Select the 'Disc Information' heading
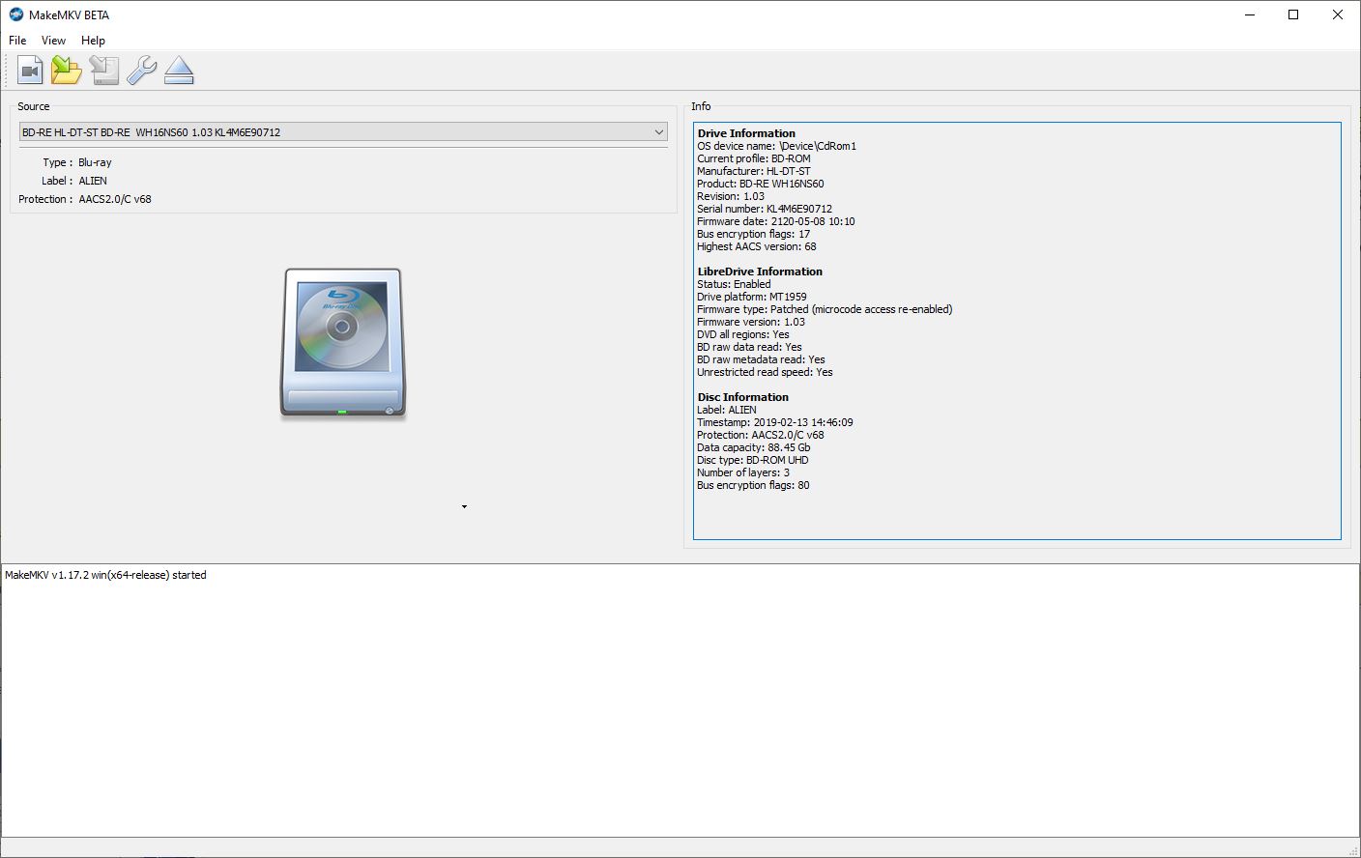 742,397
